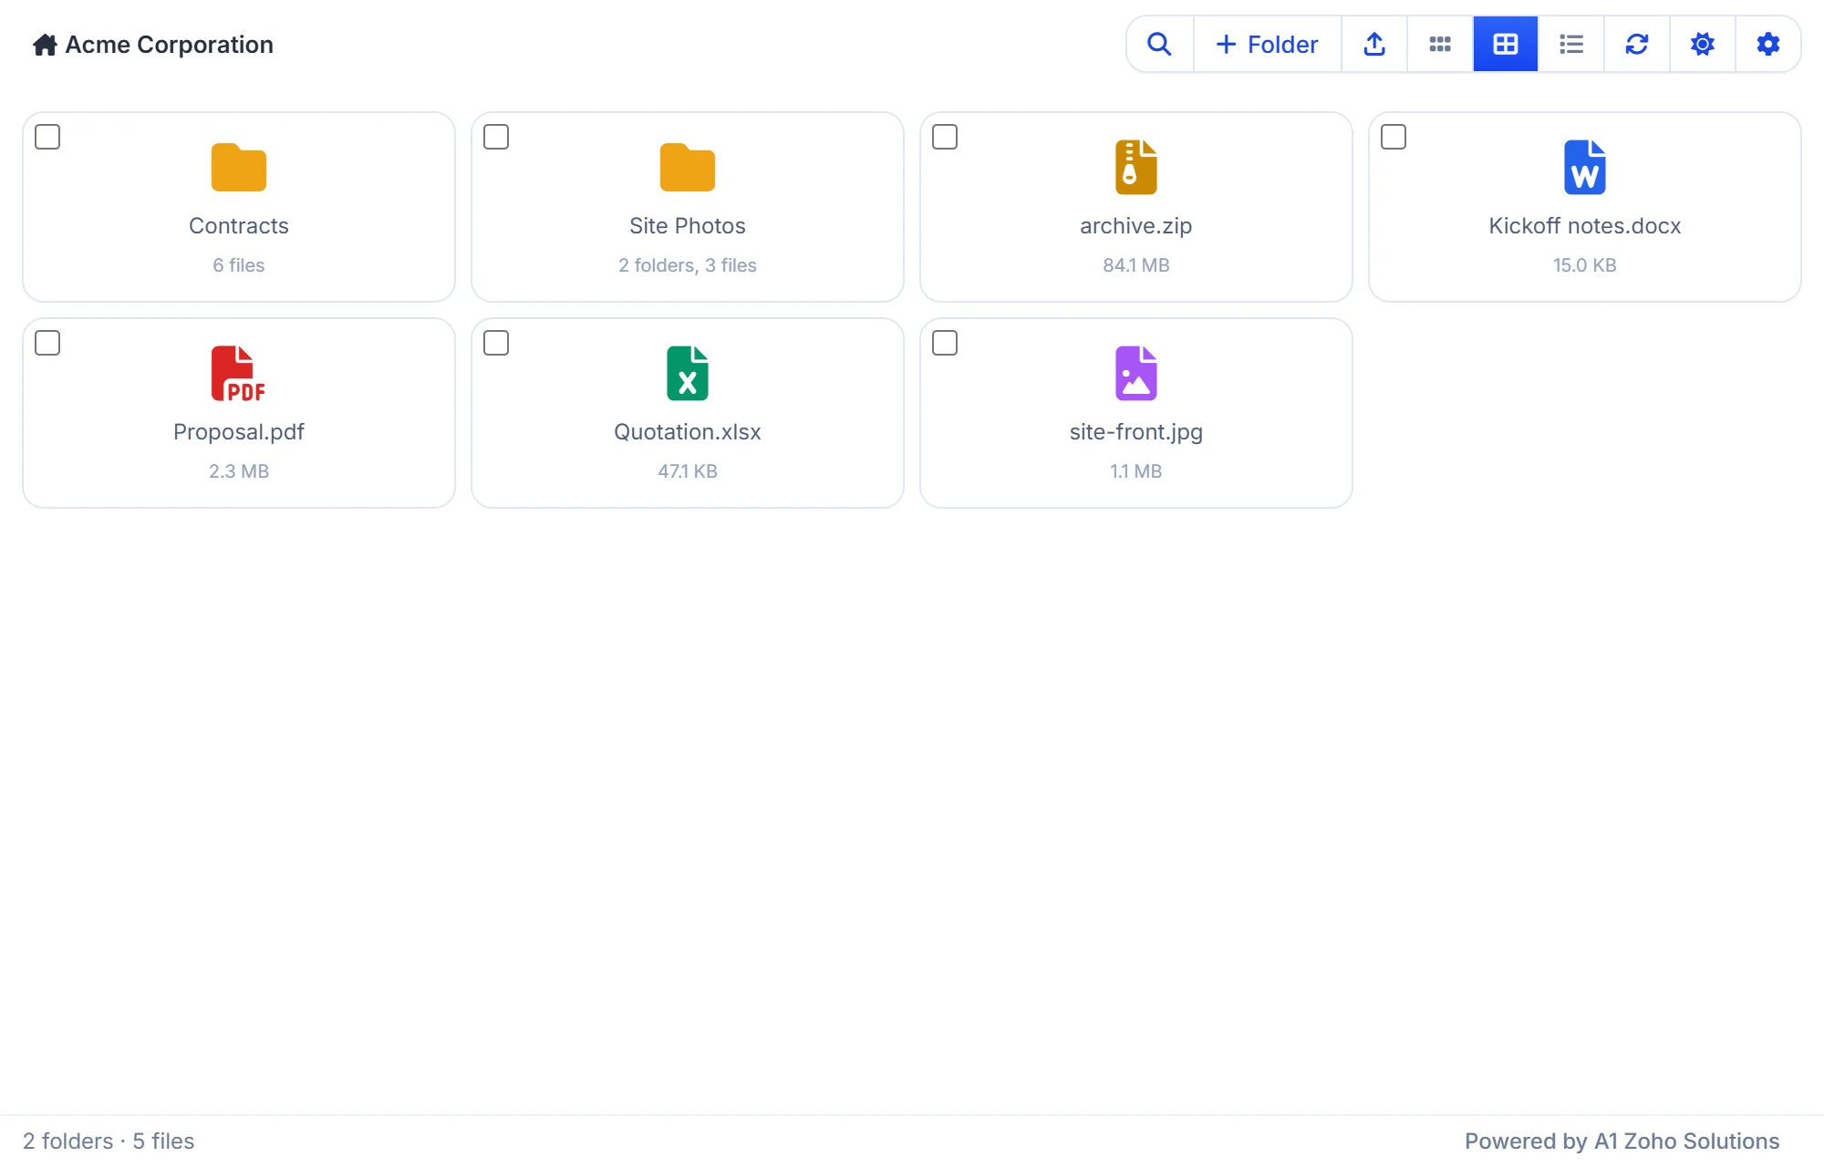
Task: Switch to small grid view
Action: [x=1440, y=44]
